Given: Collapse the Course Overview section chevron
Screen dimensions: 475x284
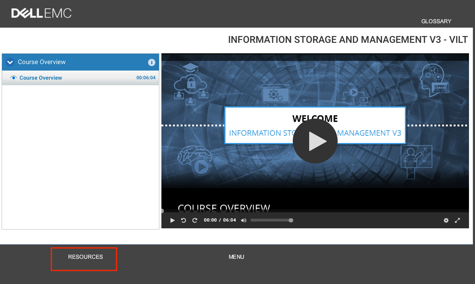Looking at the screenshot, I should click(10, 62).
